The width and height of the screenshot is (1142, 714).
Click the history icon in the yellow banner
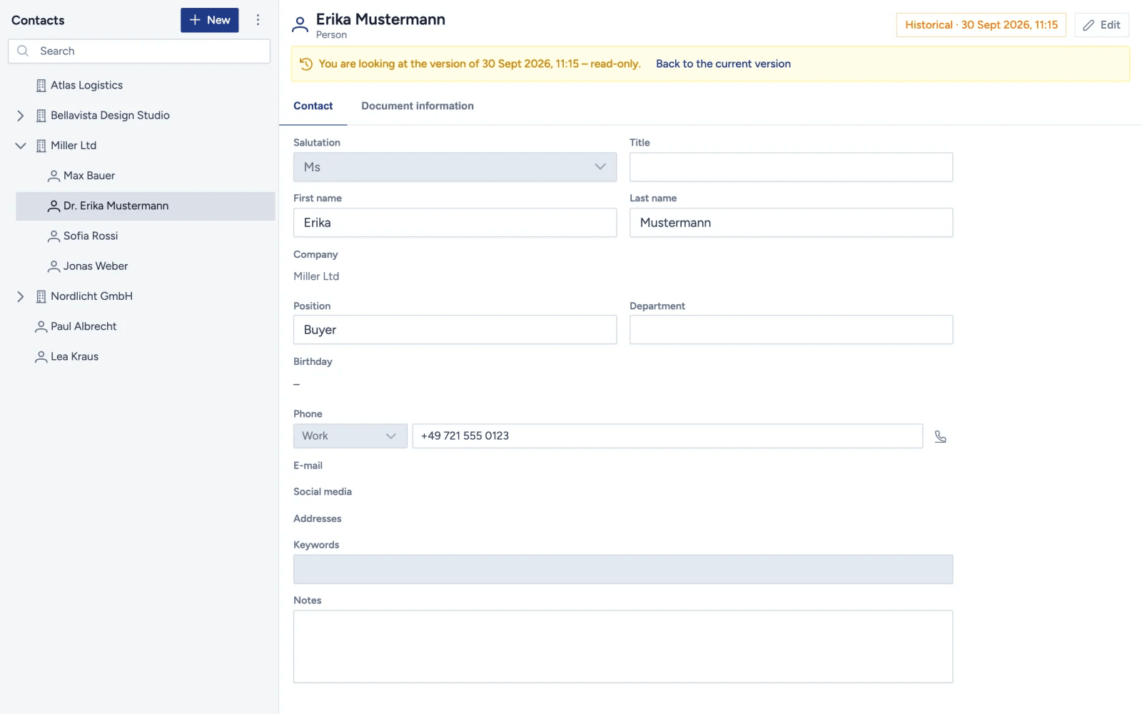pos(306,64)
